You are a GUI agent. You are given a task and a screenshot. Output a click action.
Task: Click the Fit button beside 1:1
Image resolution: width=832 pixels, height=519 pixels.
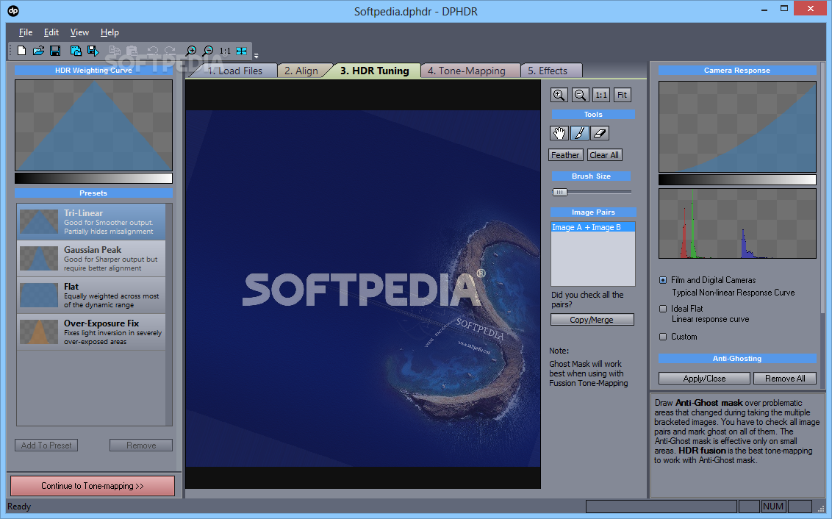(623, 95)
